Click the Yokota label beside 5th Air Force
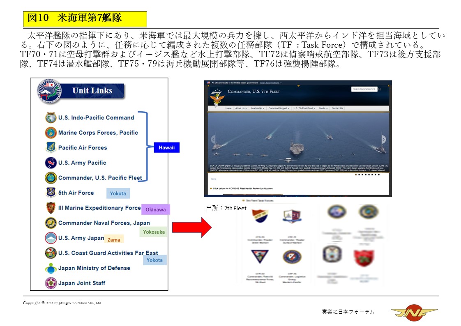 [118, 193]
